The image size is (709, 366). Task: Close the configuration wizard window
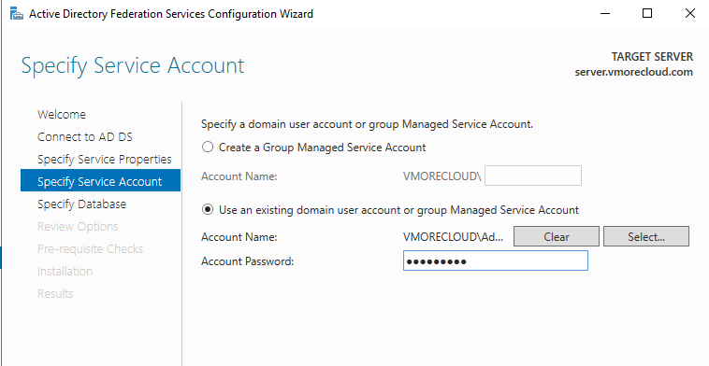coord(690,14)
